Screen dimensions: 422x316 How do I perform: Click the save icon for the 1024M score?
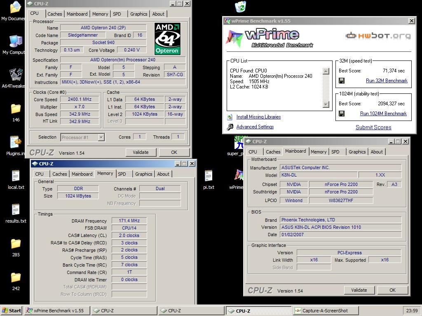pos(342,114)
